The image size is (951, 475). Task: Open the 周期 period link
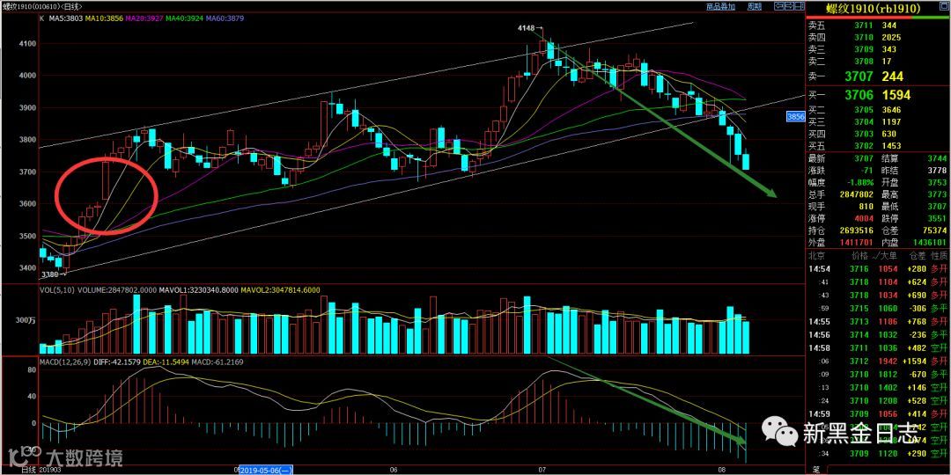coord(755,6)
